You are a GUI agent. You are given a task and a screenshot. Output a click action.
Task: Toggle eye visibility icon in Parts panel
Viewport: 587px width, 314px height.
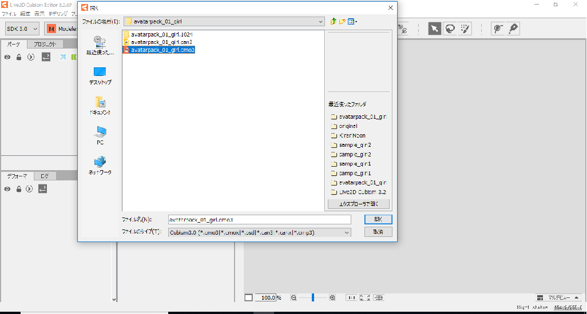[7, 57]
